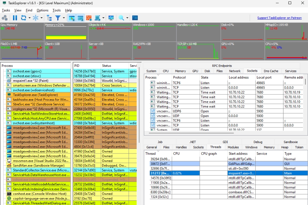This screenshot has height=205, width=308.
Task: Click the last blue panel toolbar icon
Action: pyautogui.click(x=135, y=18)
